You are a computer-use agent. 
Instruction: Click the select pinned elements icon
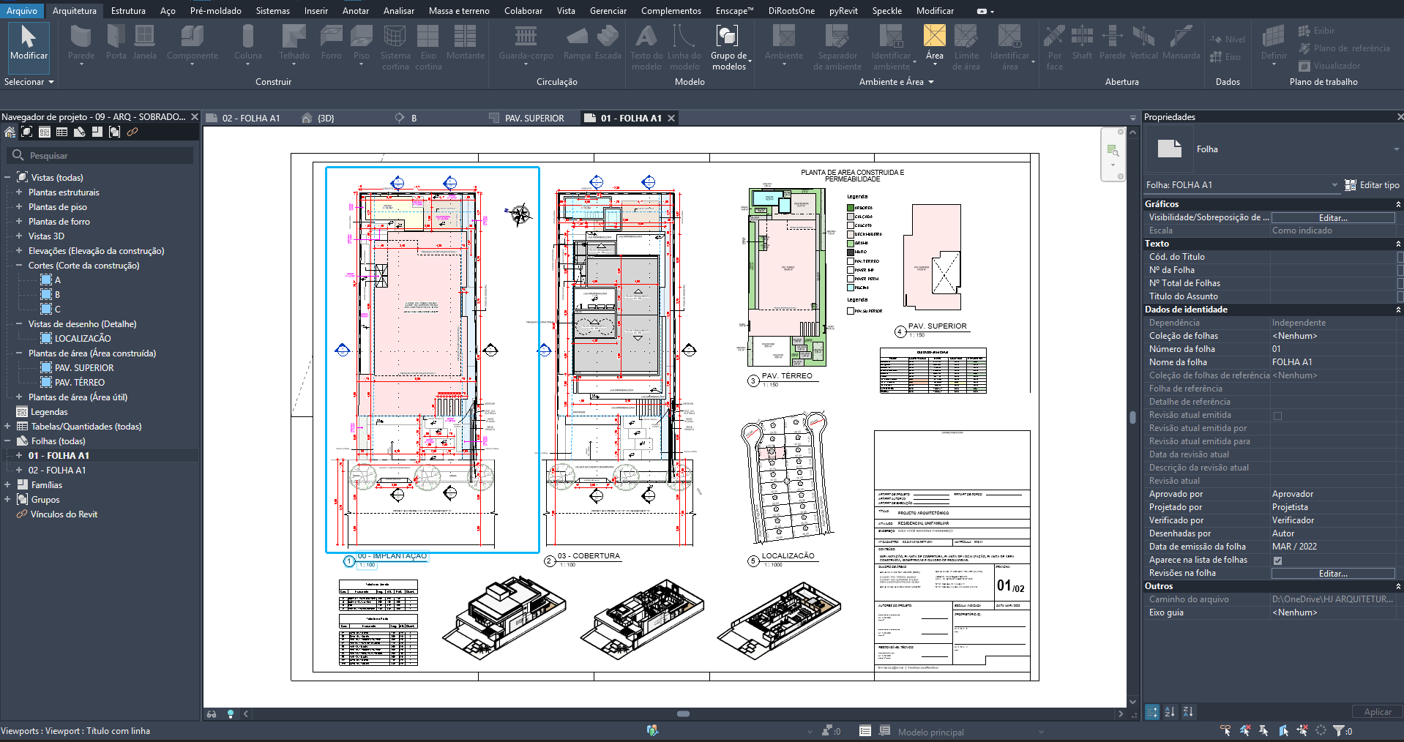(x=1264, y=730)
